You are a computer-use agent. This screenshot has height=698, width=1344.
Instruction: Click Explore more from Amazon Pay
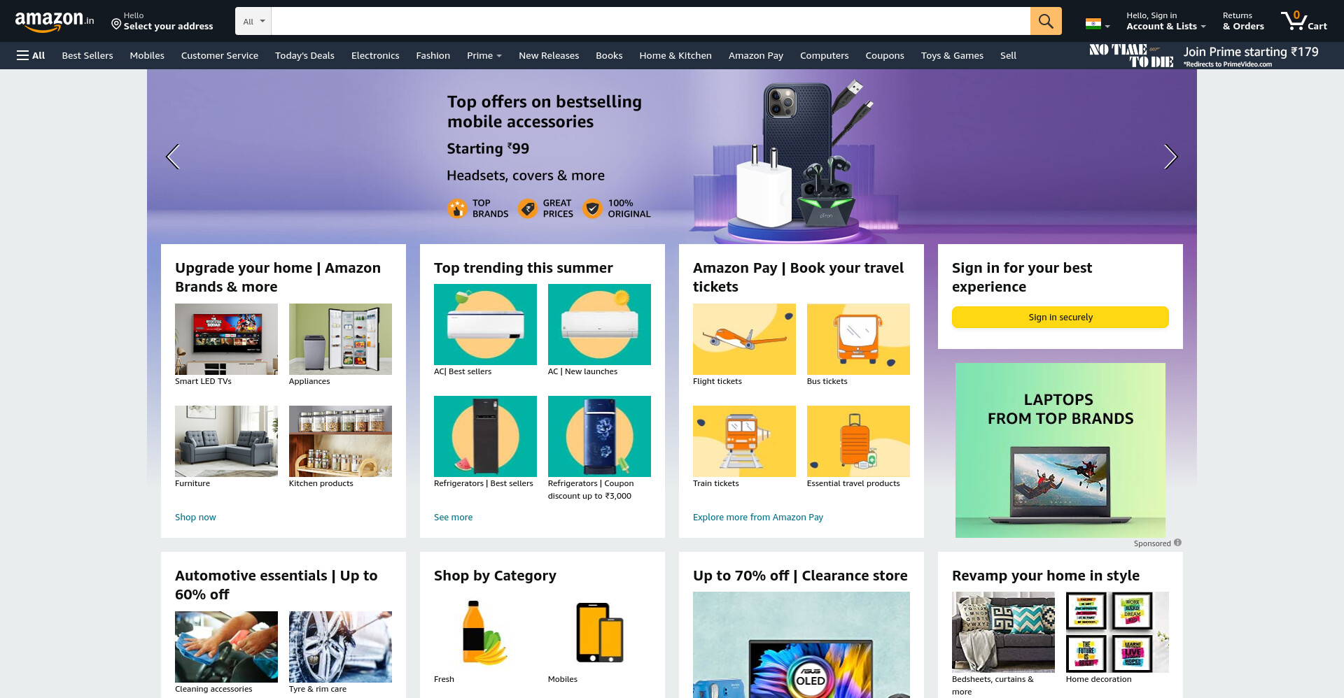tap(758, 517)
